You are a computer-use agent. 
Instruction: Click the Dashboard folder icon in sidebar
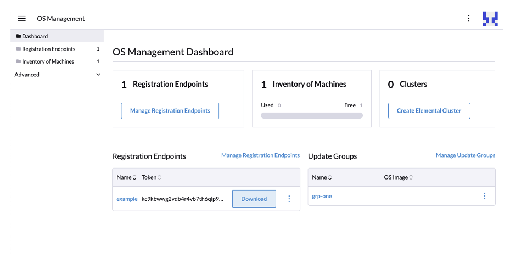(x=19, y=36)
